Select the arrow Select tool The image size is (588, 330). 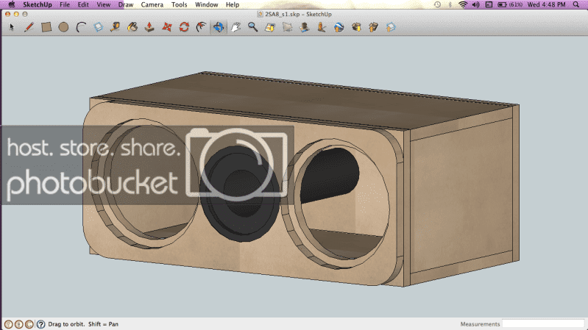click(12, 27)
